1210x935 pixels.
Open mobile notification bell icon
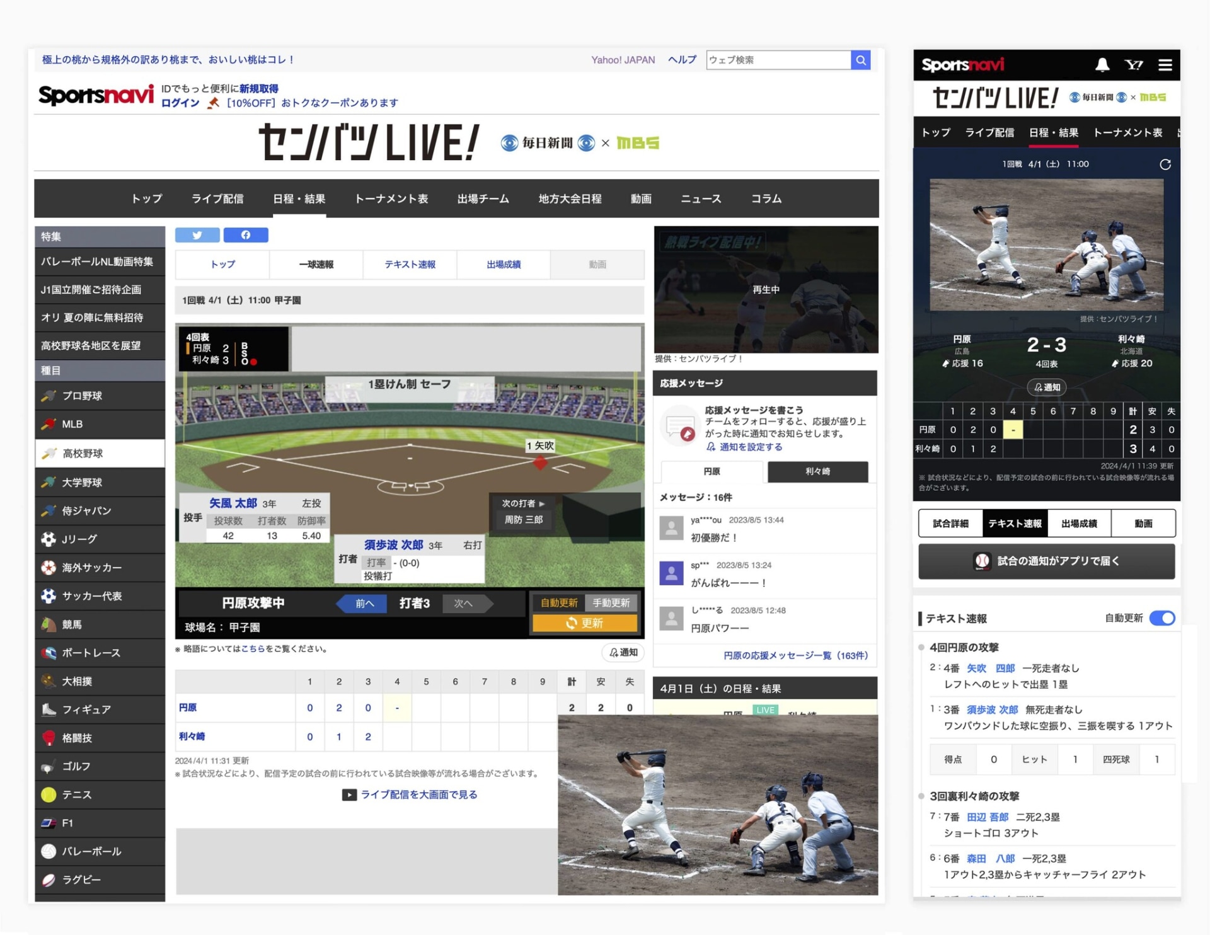[1102, 65]
